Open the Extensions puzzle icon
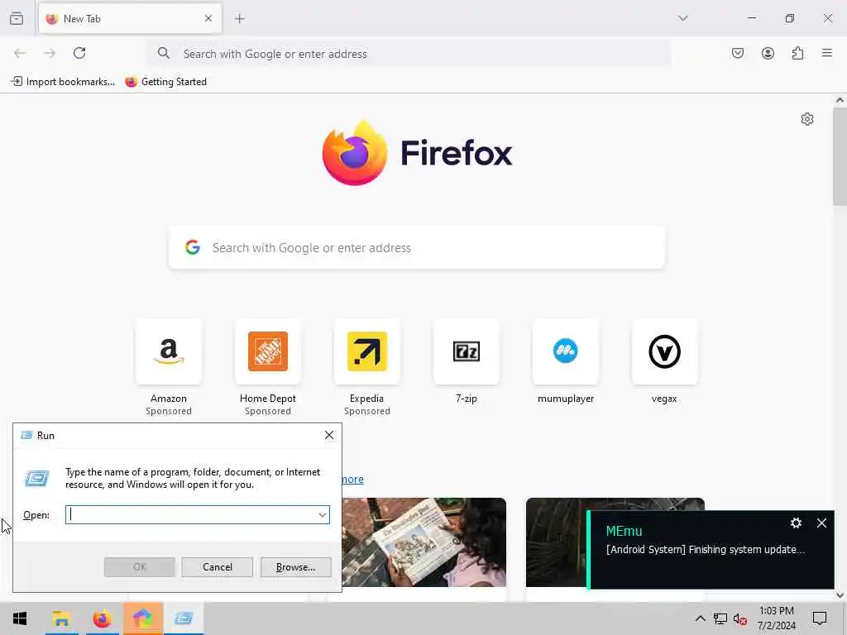847x635 pixels. point(797,53)
